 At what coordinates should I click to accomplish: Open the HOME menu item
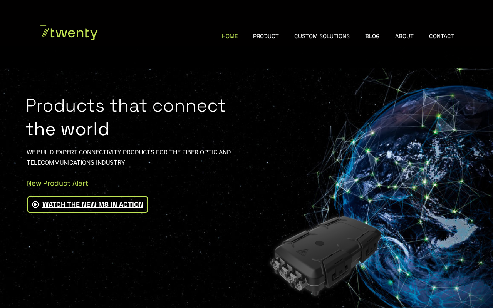pyautogui.click(x=230, y=36)
